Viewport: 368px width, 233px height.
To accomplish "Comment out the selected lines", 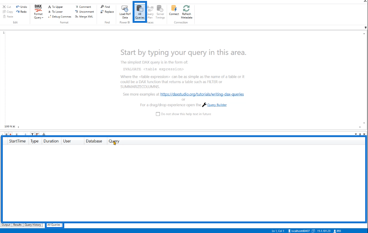I will click(x=83, y=7).
